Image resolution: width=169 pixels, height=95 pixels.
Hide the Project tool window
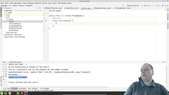click(42, 8)
